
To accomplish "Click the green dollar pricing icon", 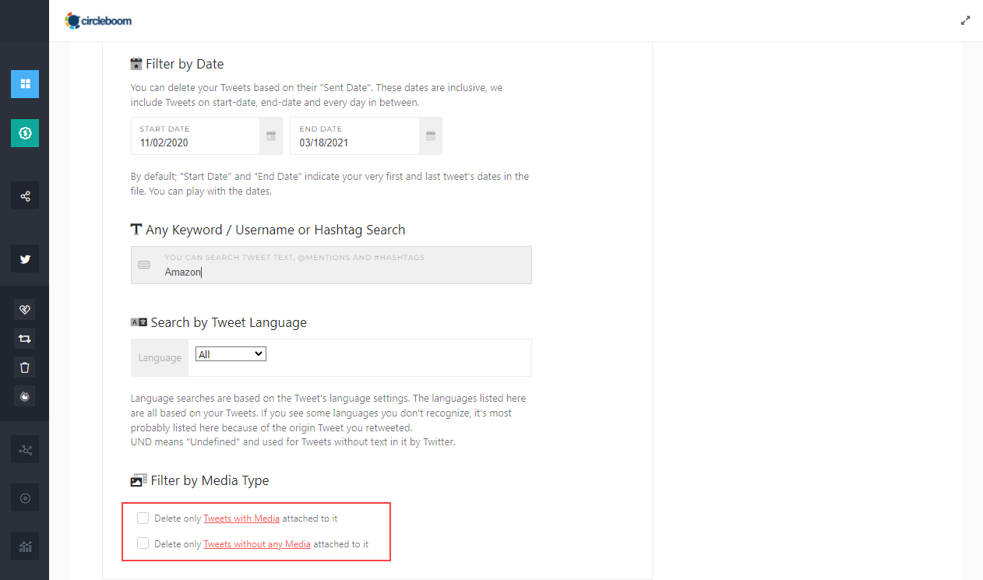I will (x=25, y=133).
